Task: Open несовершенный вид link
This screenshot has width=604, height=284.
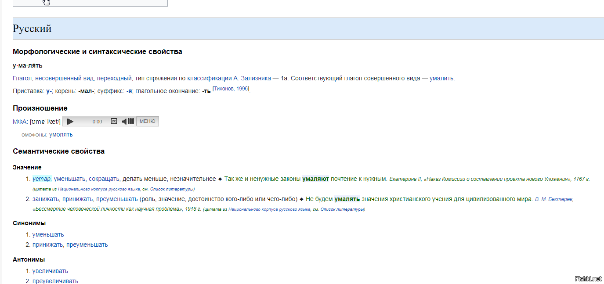Action: click(65, 79)
